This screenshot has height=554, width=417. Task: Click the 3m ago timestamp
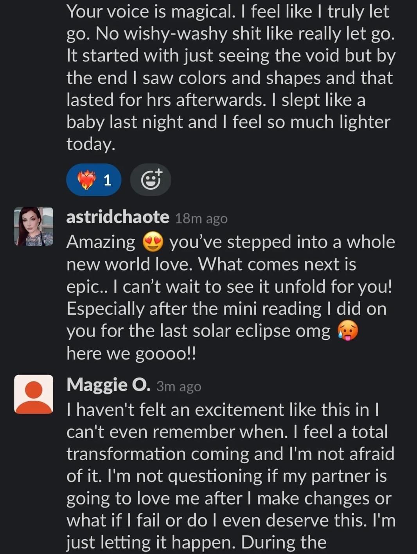tap(179, 387)
